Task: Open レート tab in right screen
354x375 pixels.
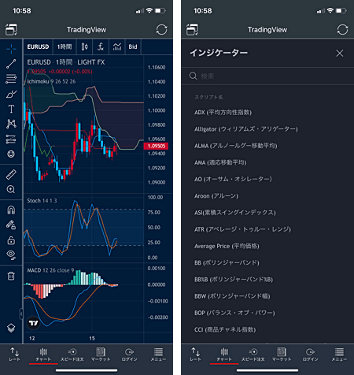Action: point(195,354)
